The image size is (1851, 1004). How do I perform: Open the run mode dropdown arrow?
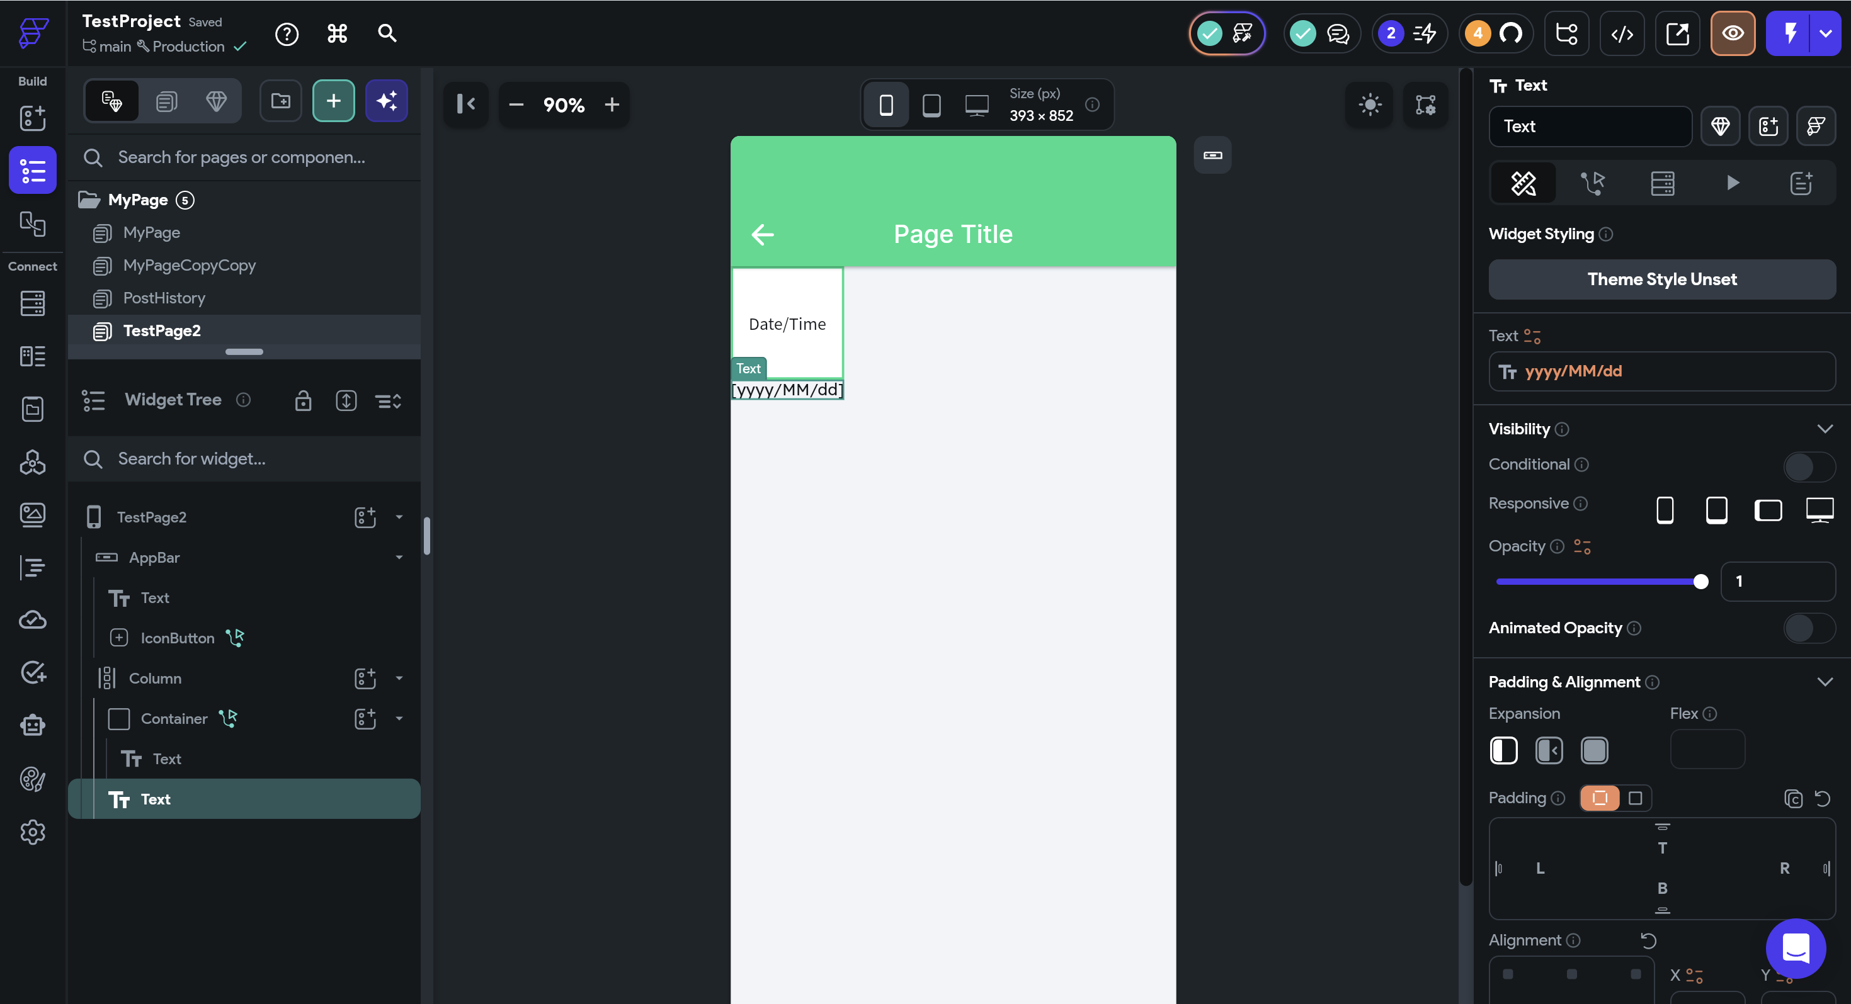pos(1825,34)
